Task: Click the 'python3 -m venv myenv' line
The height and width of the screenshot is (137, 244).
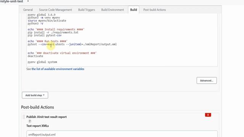Action: coord(44,18)
